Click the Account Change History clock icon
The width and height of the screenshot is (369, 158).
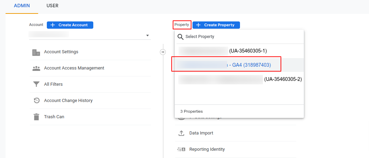click(x=36, y=101)
